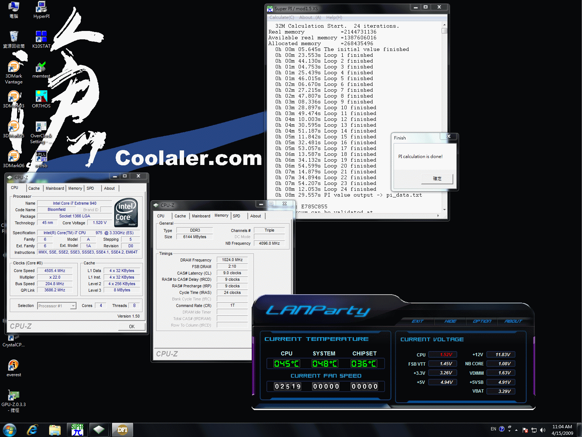Open the Help(H) menu in Super PI
The image size is (582, 437).
334,17
